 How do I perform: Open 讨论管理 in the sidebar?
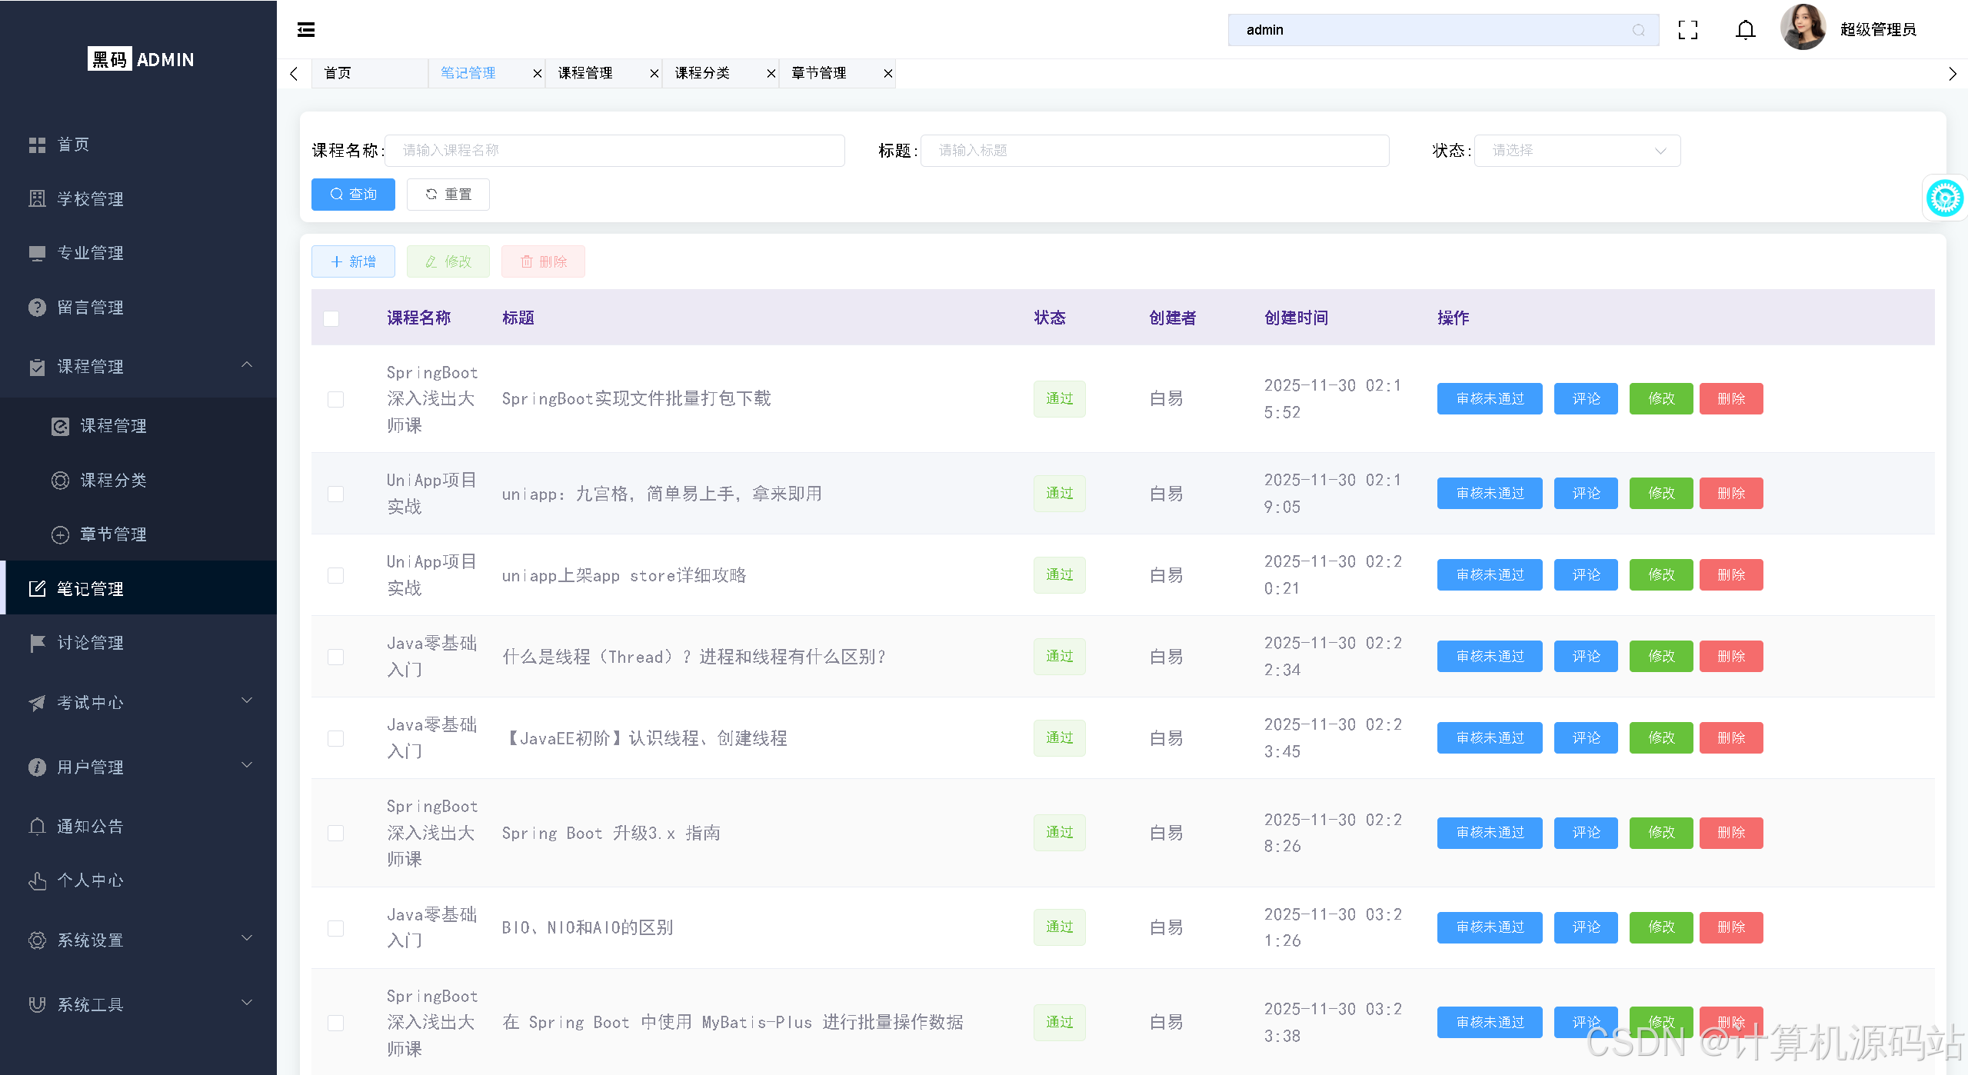pyautogui.click(x=91, y=643)
